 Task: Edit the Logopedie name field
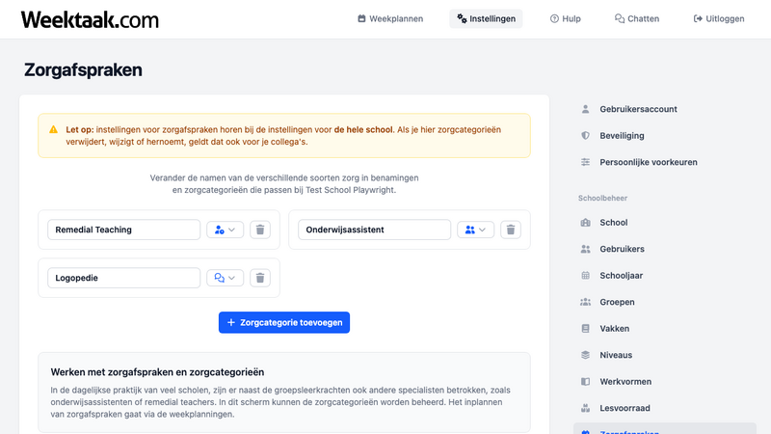[x=124, y=278]
